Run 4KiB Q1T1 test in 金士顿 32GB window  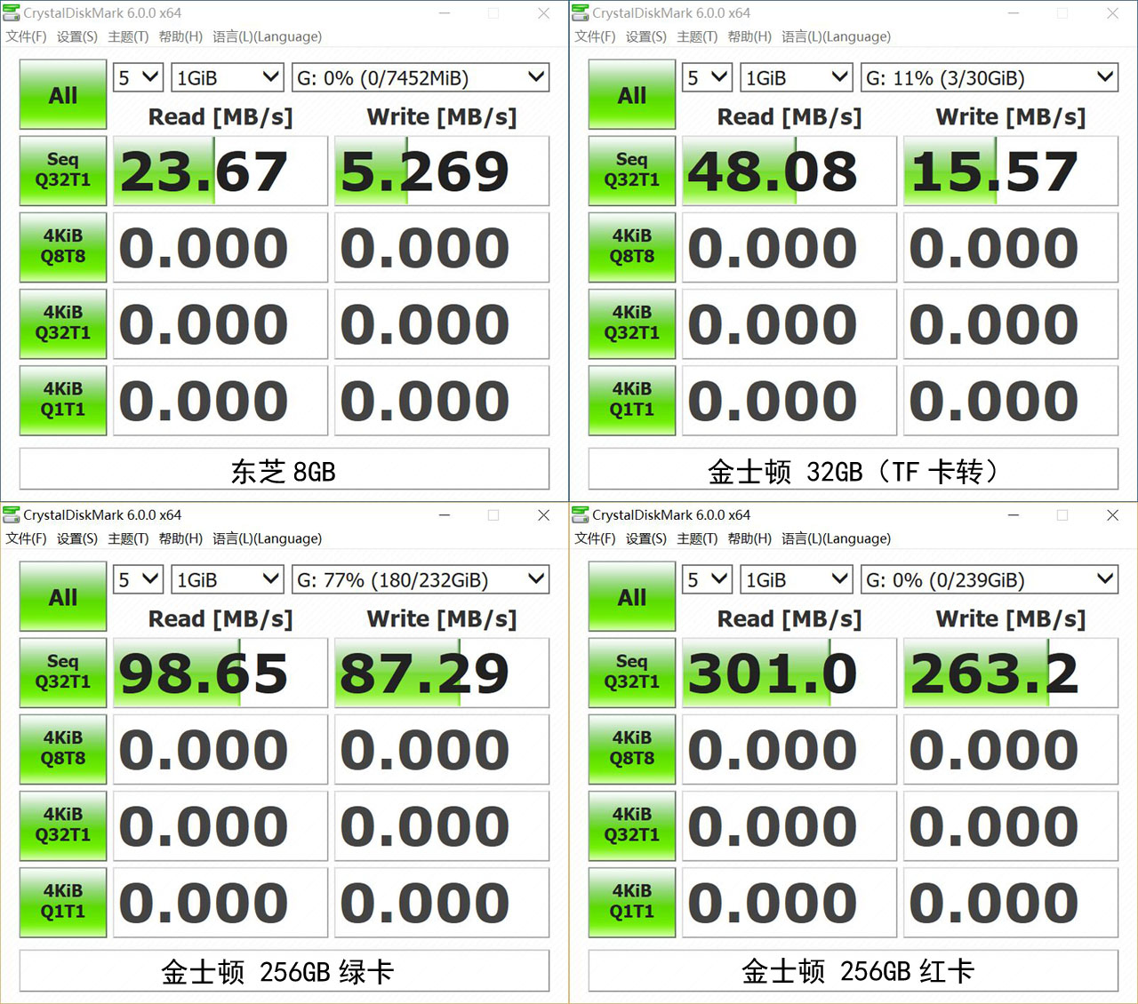tap(632, 400)
